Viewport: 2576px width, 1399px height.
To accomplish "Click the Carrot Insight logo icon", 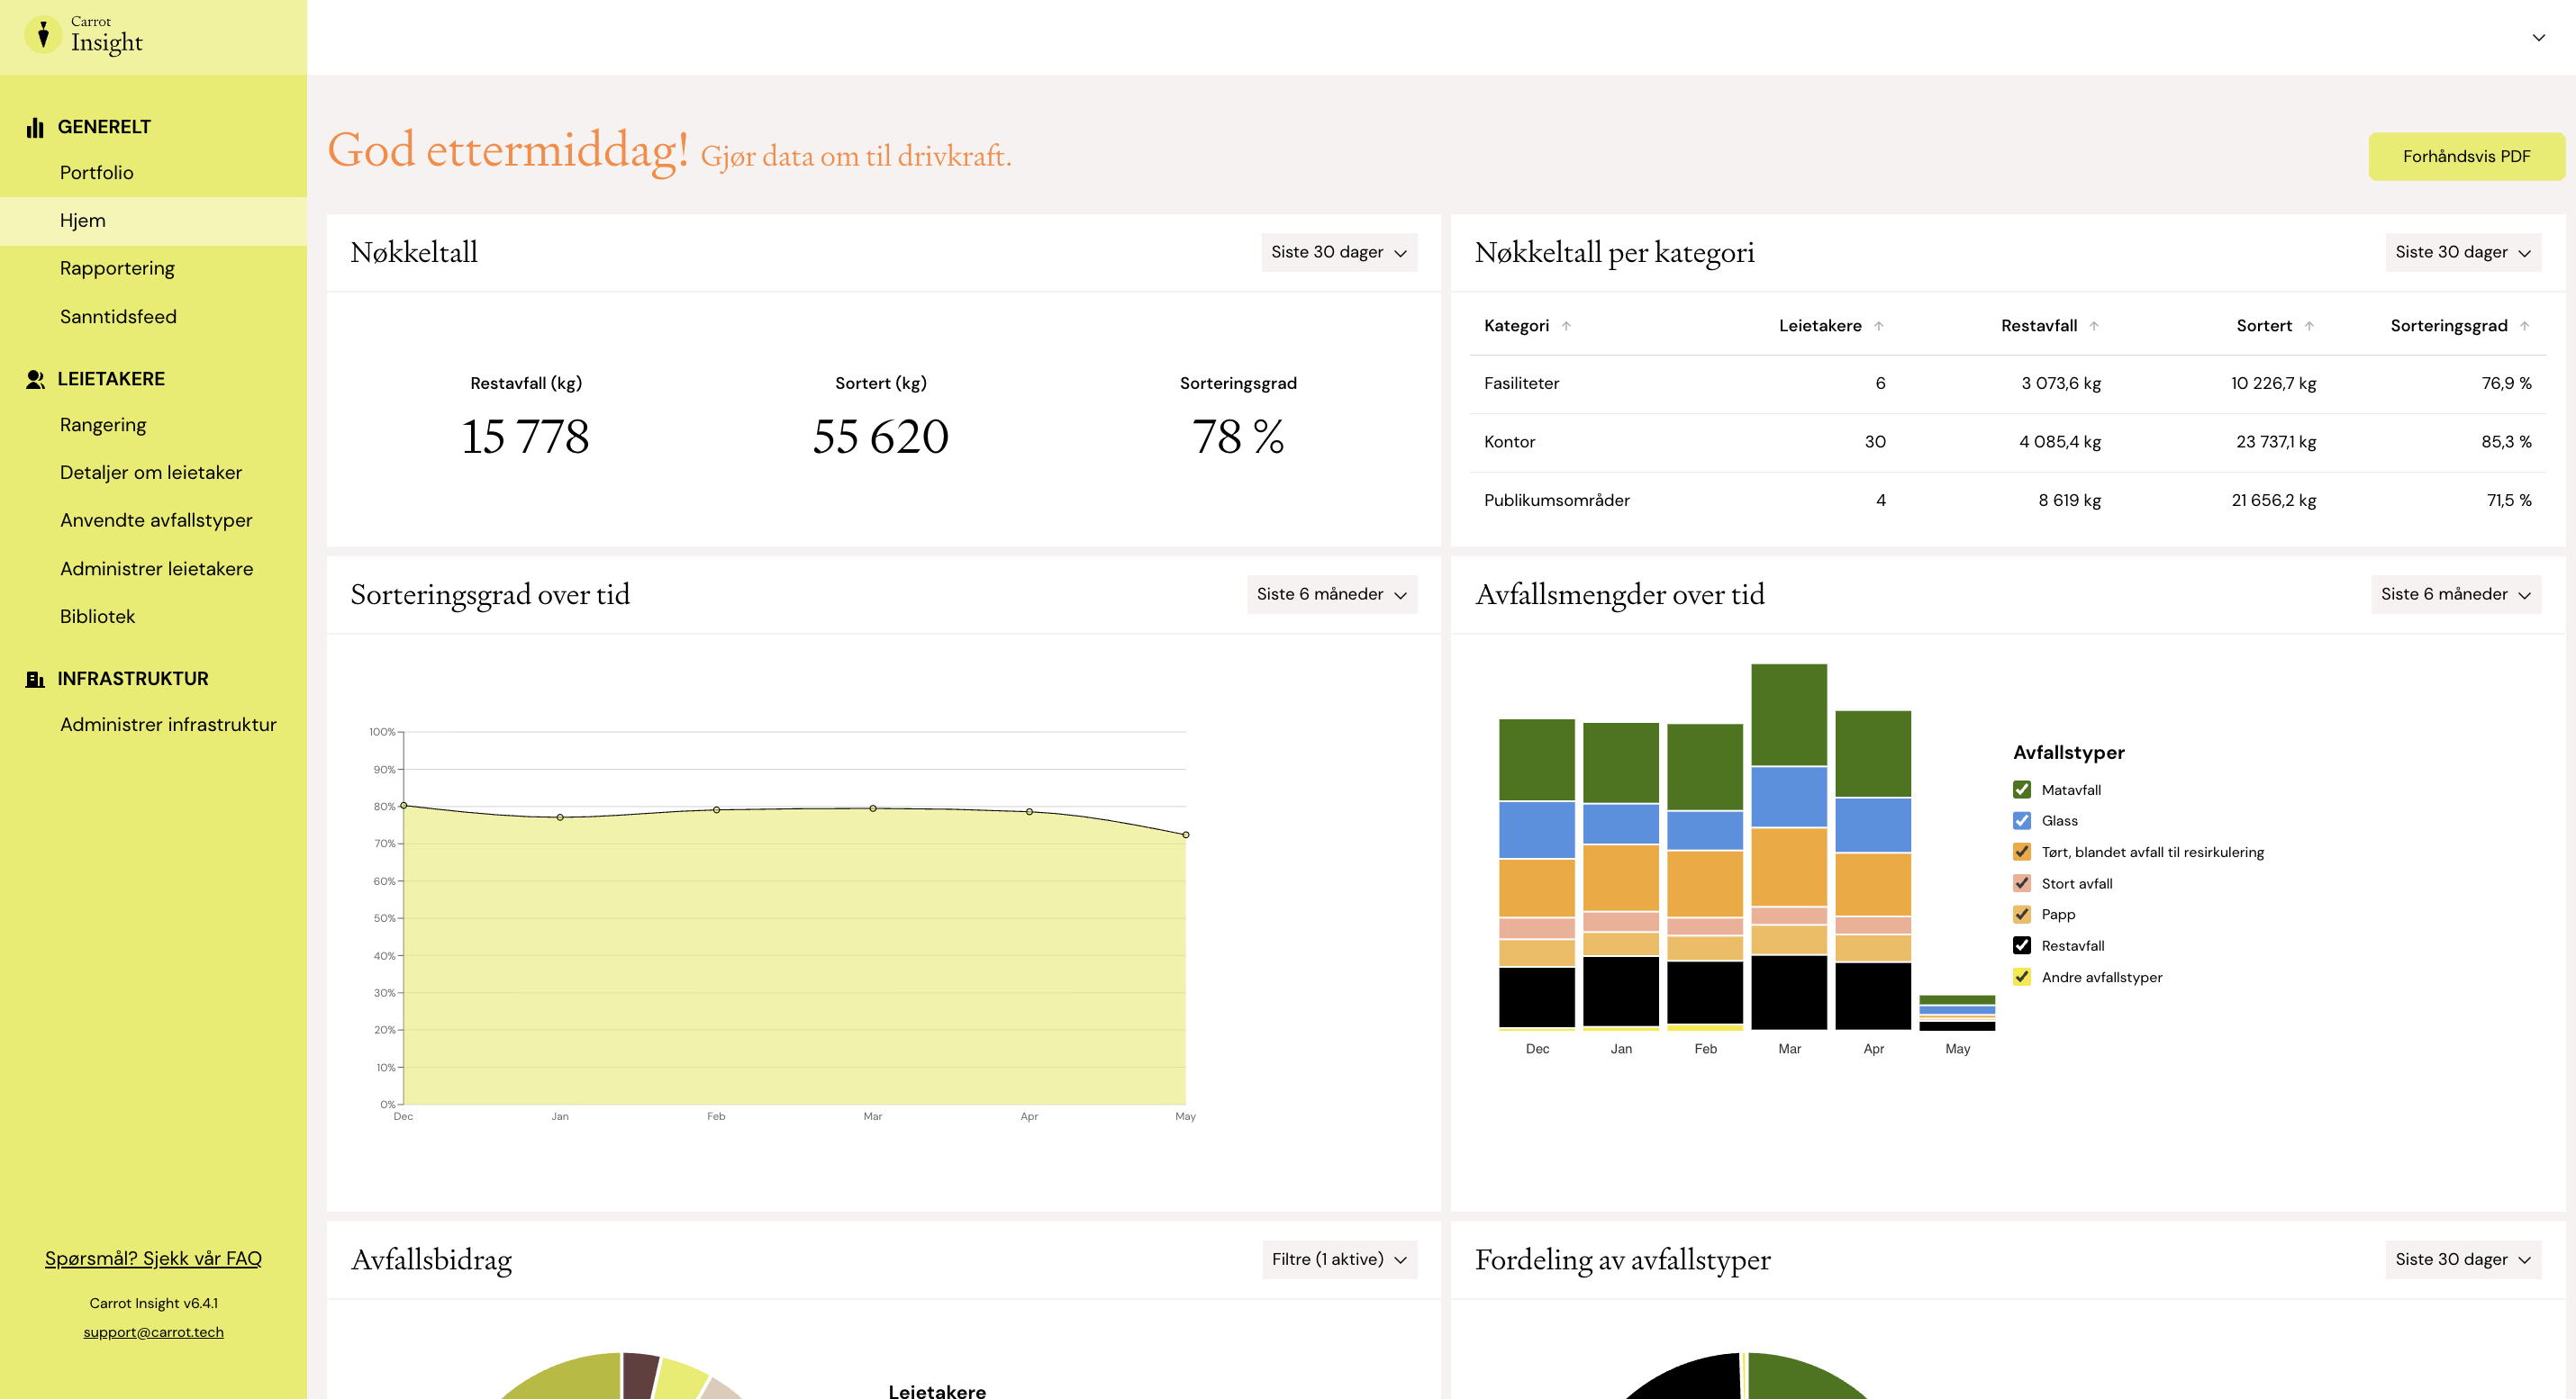I will pyautogui.click(x=43, y=35).
